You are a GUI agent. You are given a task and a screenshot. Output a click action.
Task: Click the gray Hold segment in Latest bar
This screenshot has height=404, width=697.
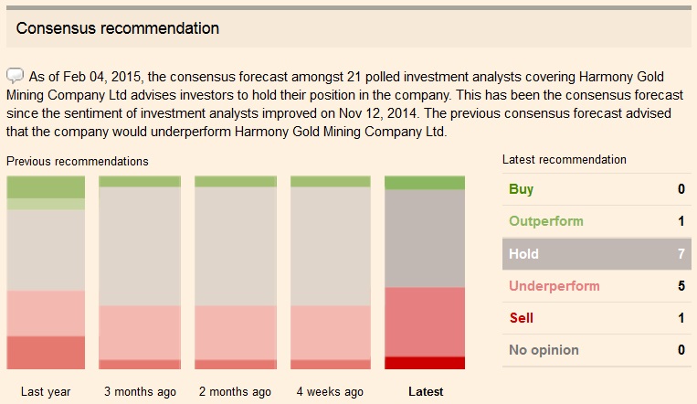(x=425, y=239)
